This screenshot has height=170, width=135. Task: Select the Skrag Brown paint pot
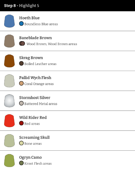click(9, 61)
